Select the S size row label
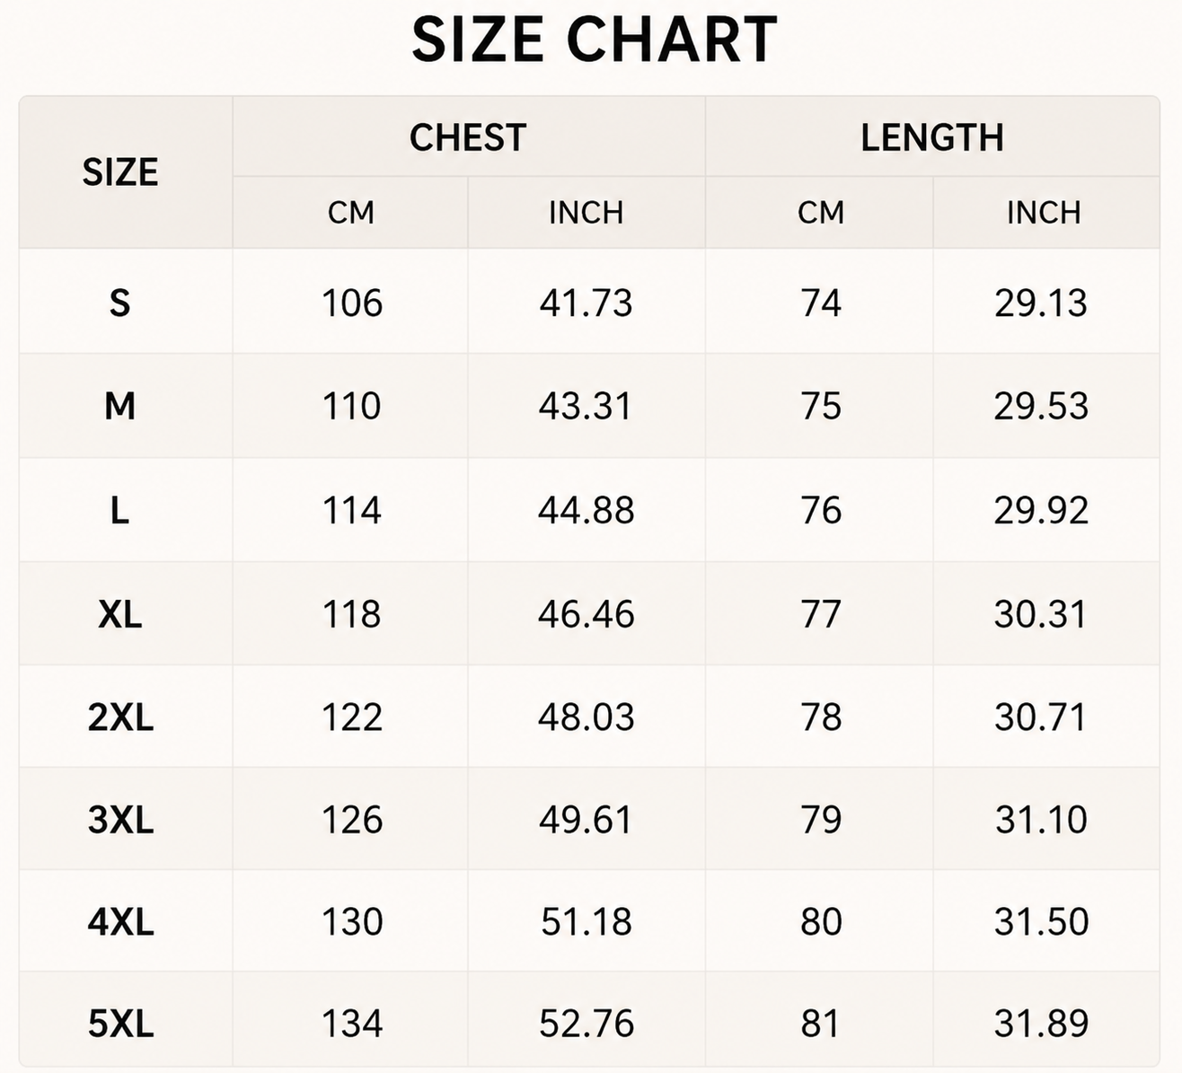 pos(119,303)
